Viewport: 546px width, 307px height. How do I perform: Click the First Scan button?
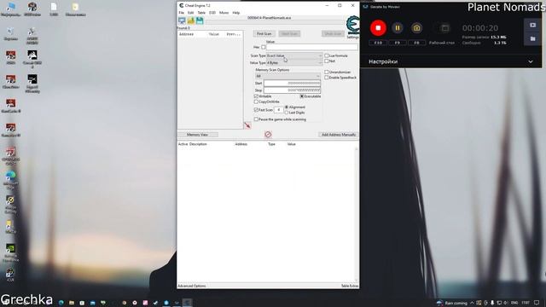click(x=264, y=34)
